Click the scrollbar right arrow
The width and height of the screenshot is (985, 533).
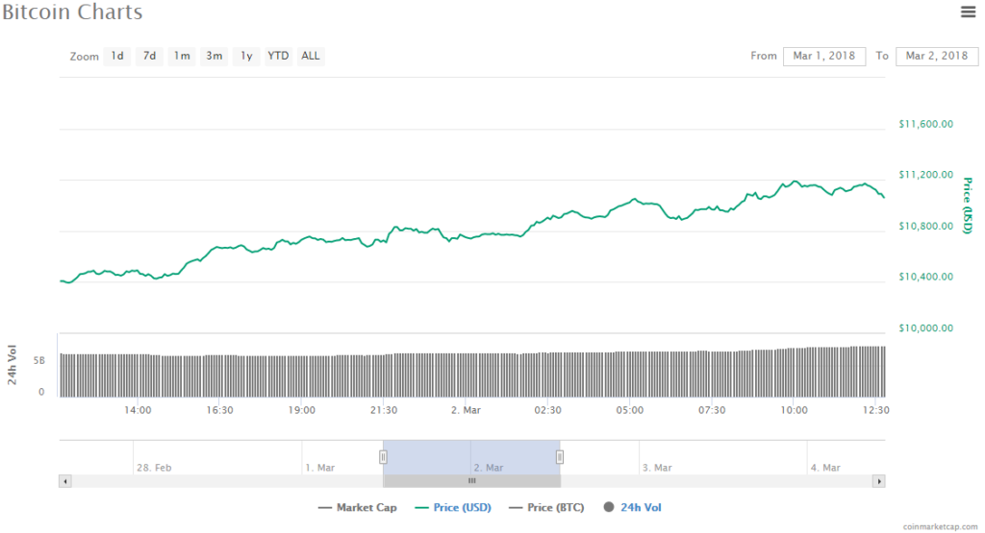[878, 480]
